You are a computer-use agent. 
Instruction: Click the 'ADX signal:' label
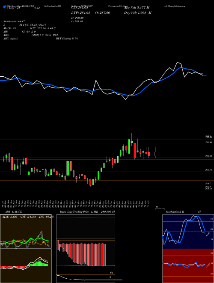click(x=10, y=39)
